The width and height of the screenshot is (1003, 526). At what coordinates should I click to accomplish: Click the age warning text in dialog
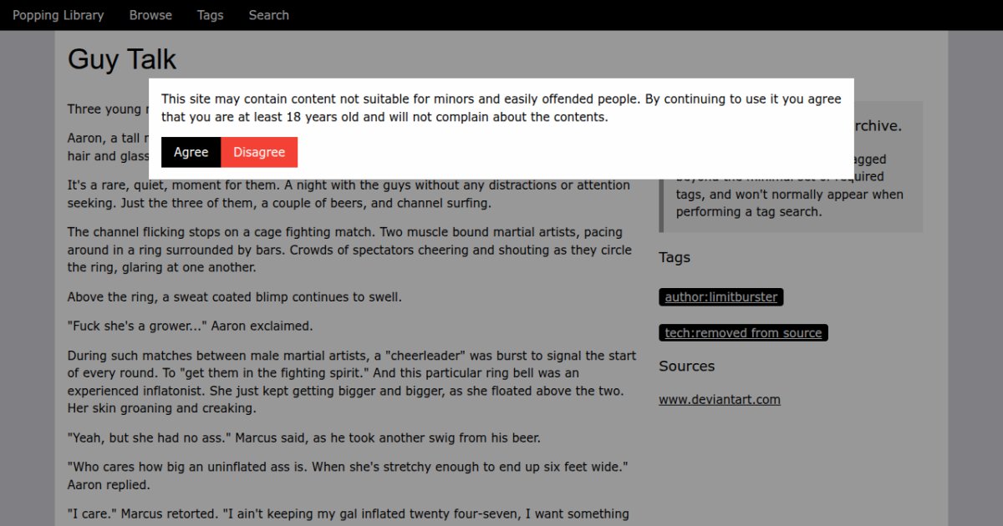(x=501, y=108)
